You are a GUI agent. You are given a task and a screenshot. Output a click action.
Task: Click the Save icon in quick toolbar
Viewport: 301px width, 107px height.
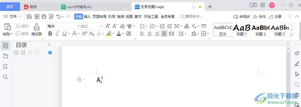pos(29,16)
